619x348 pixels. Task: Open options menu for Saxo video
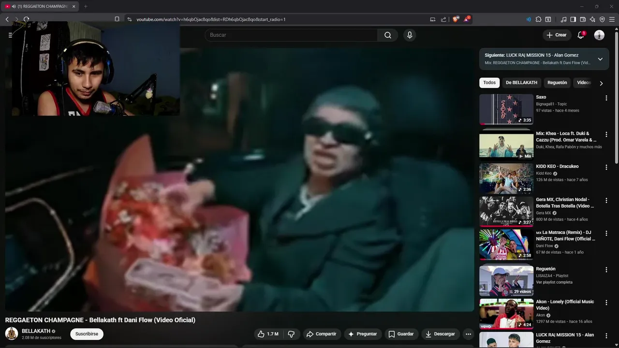point(606,98)
